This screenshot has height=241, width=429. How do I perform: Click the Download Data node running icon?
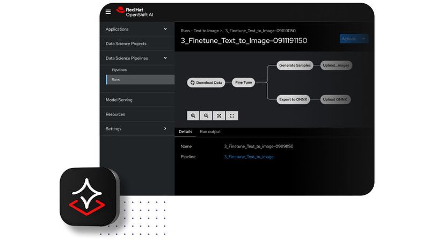(x=192, y=83)
